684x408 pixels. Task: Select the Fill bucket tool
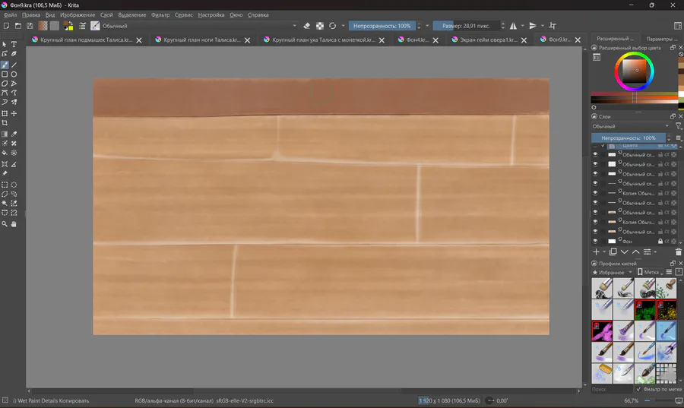point(5,153)
